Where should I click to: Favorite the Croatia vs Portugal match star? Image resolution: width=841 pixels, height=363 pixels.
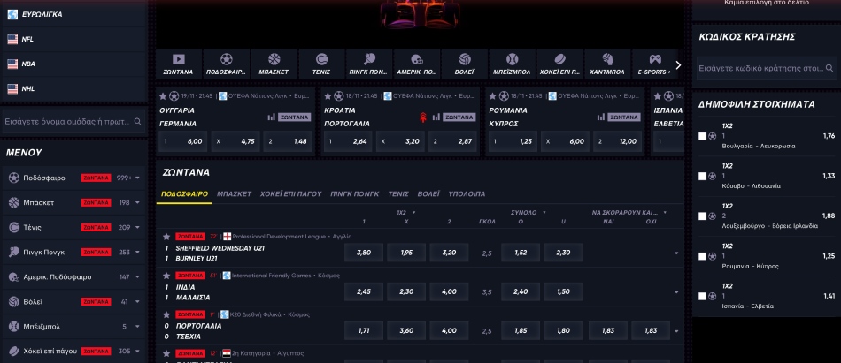click(328, 96)
